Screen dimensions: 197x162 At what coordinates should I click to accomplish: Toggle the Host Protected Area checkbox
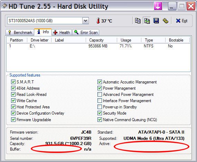(x=13, y=107)
